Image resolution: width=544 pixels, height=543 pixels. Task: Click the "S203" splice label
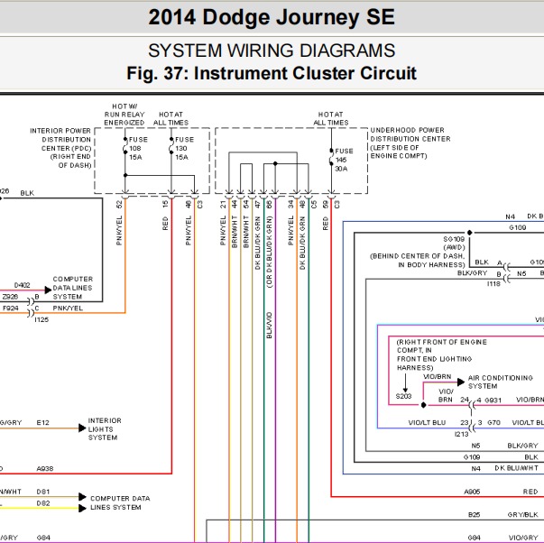click(x=403, y=396)
